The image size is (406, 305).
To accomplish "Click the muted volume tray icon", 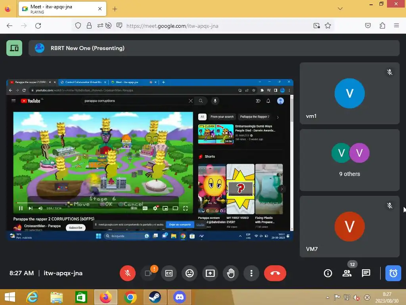I will pyautogui.click(x=356, y=297).
